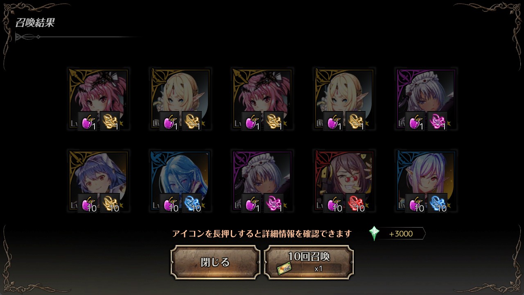This screenshot has height=295, width=524.
Task: Tap the blue crystal shard icon under the lavender-haired elf
Action: 437,203
